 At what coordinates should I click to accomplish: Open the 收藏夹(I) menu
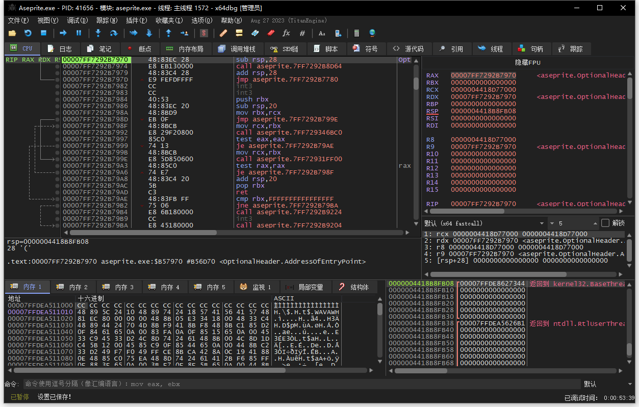169,20
